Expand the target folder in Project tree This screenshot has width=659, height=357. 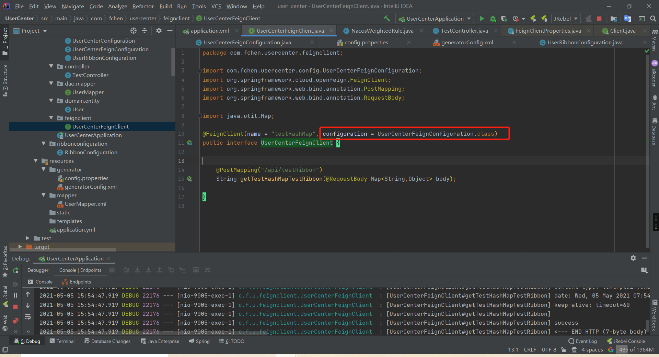tap(20, 247)
